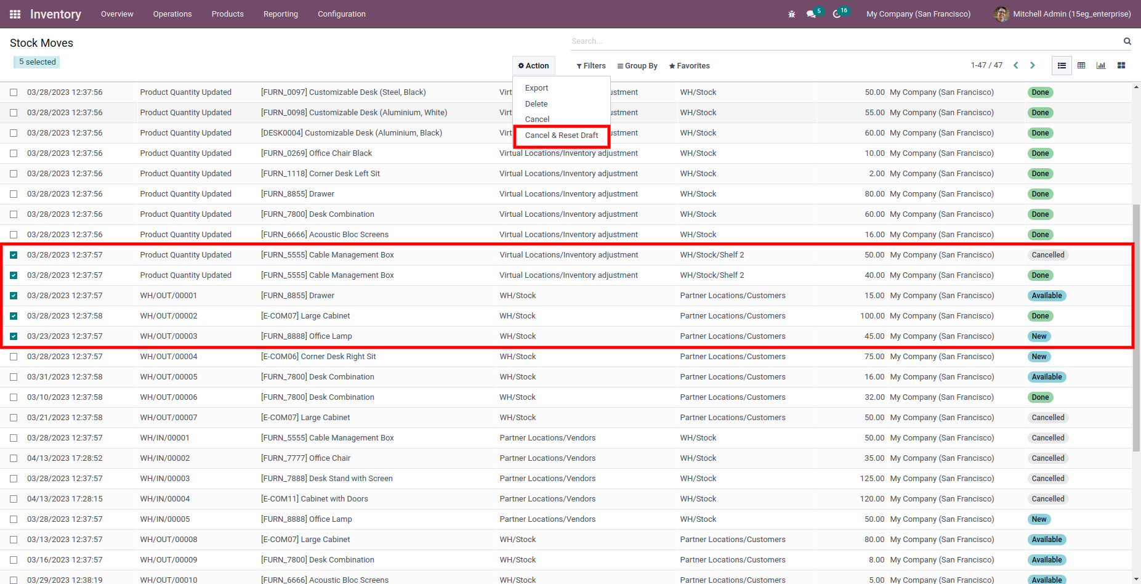This screenshot has height=584, width=1141.
Task: Click the 1-47 / 47 pager counter
Action: tap(986, 65)
